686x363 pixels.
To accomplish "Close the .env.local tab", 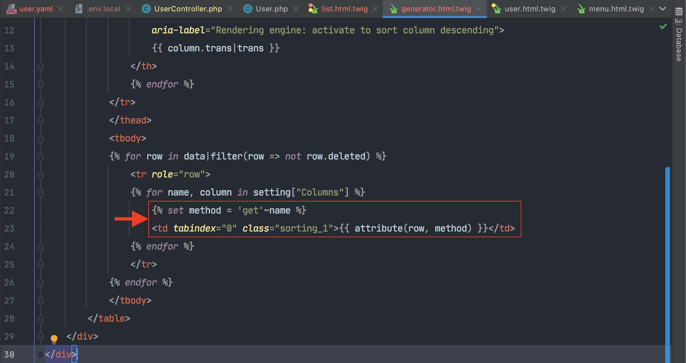I will pos(128,9).
